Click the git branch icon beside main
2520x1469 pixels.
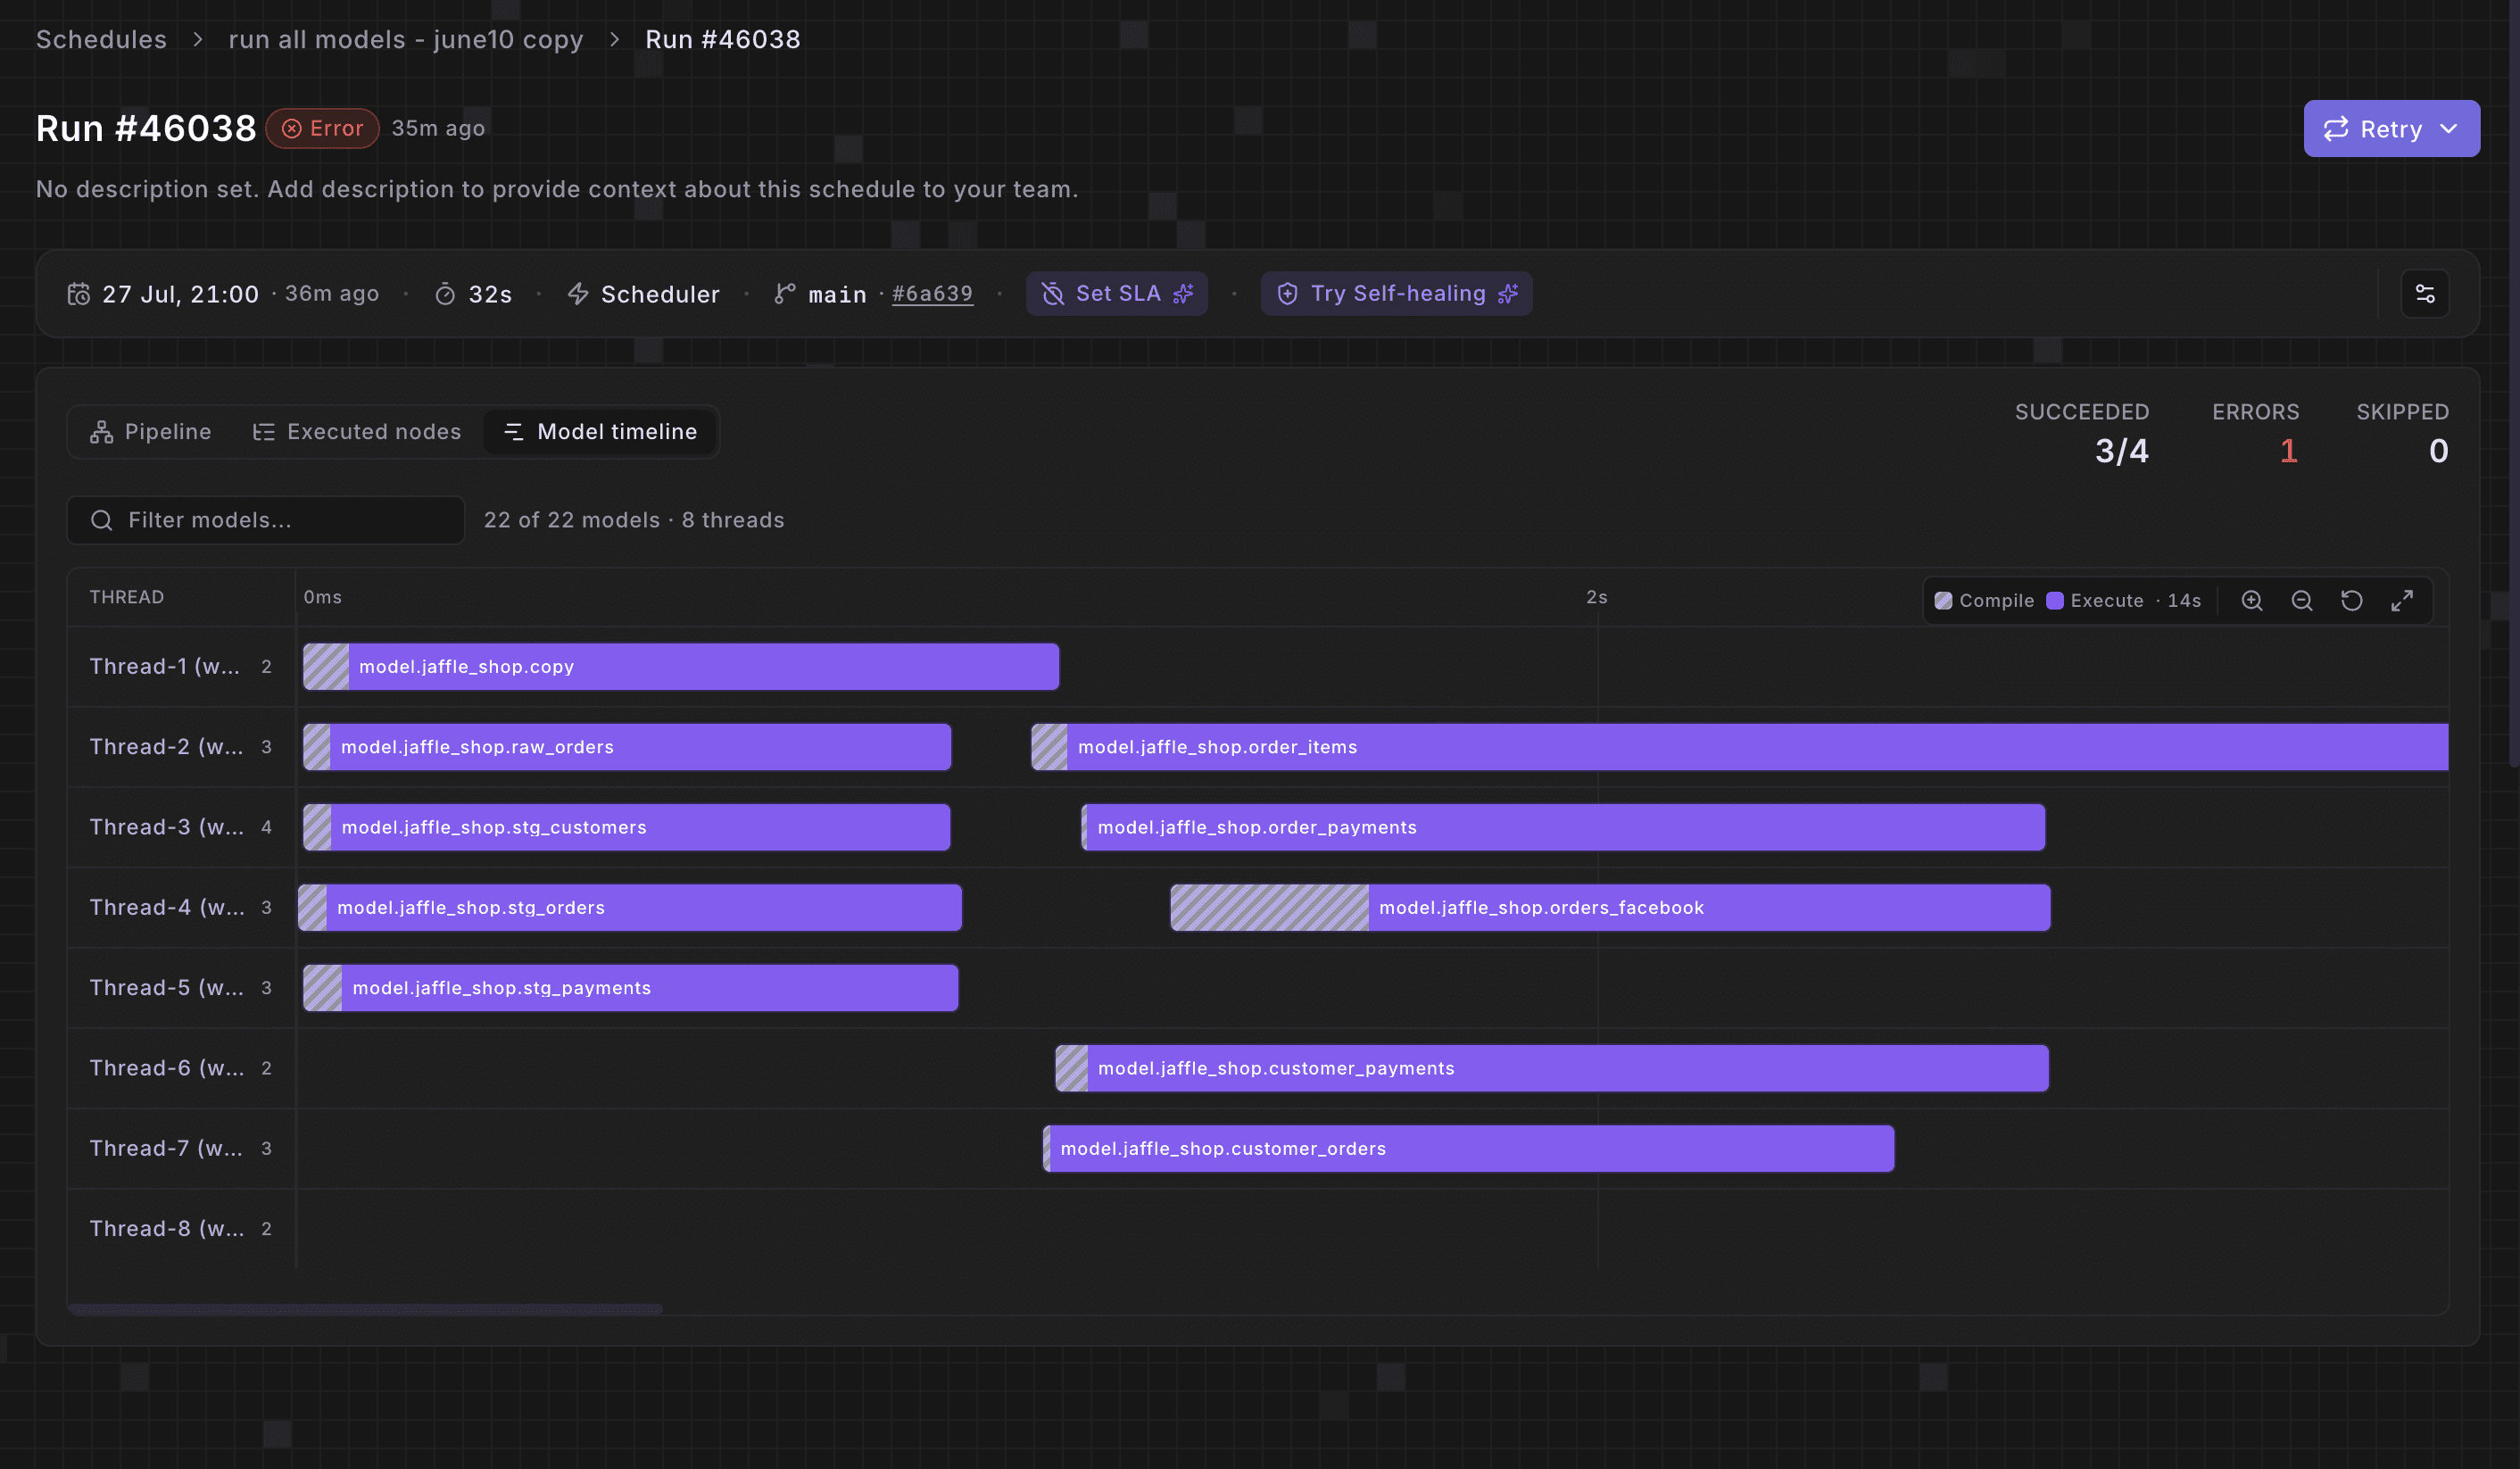785,294
